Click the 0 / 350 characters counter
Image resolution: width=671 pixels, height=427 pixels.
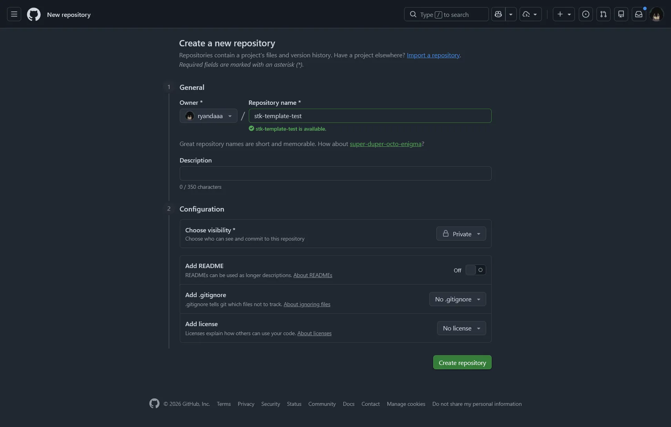pos(201,187)
